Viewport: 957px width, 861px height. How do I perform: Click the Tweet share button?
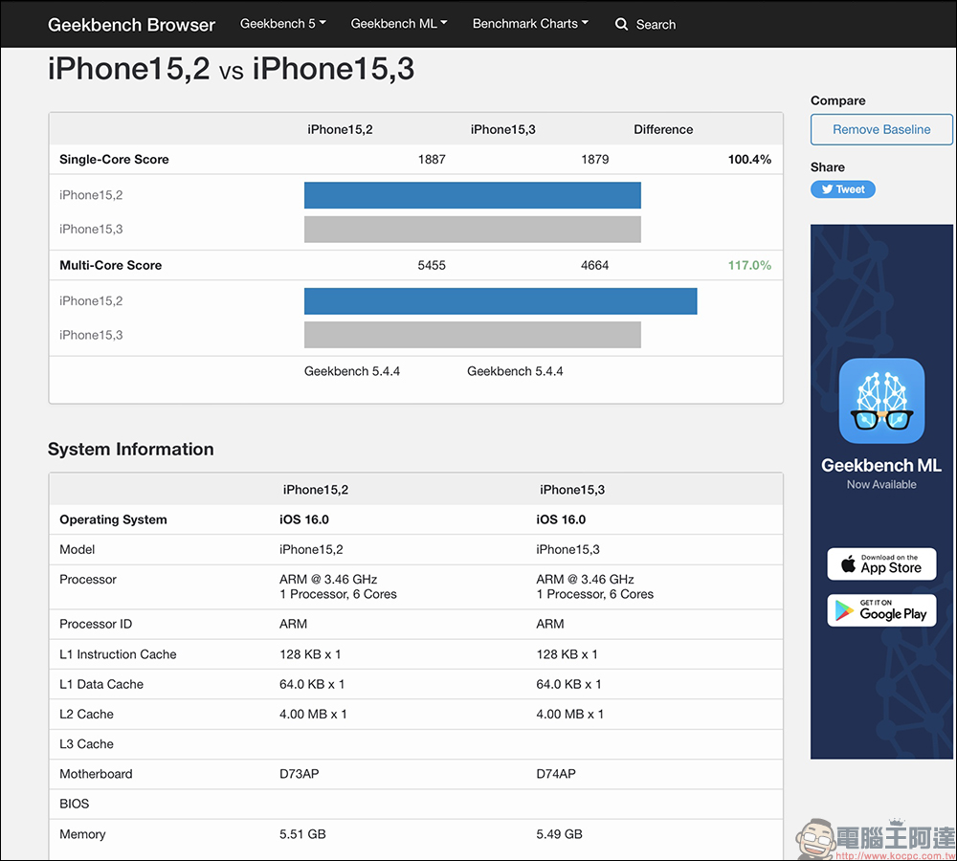click(x=842, y=189)
